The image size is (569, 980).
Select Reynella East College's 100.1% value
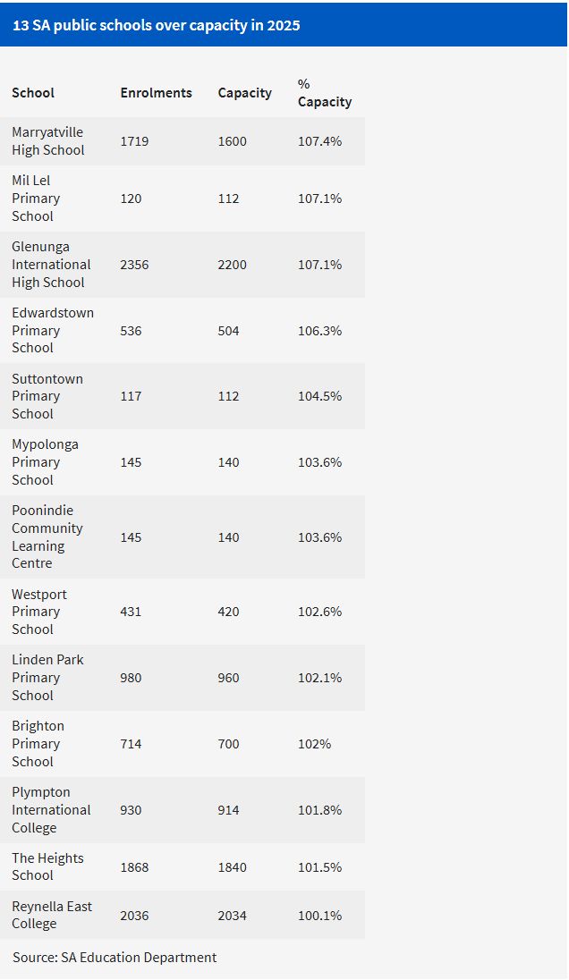pyautogui.click(x=319, y=916)
